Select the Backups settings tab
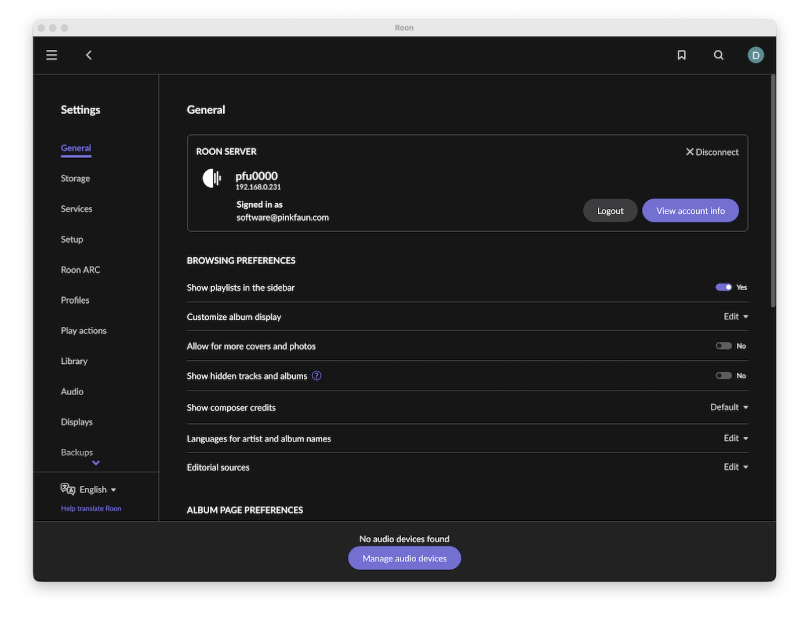807x621 pixels. click(x=77, y=452)
